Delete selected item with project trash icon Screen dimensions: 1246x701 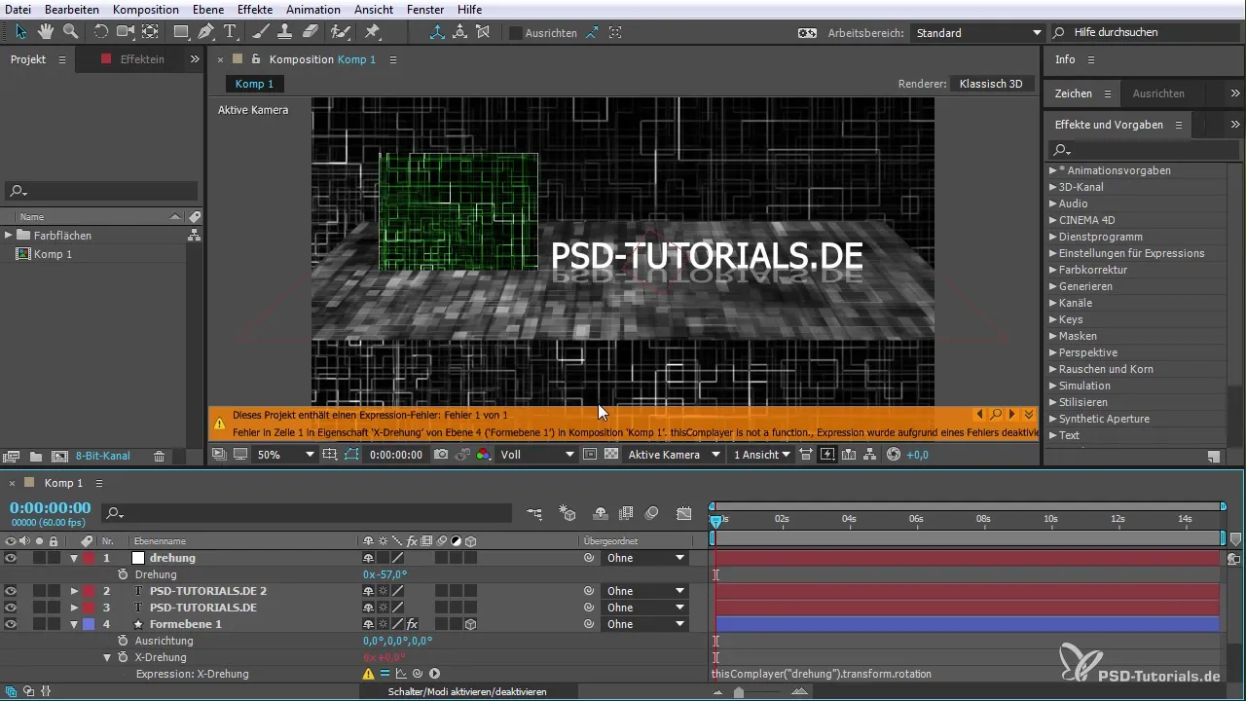coord(159,456)
